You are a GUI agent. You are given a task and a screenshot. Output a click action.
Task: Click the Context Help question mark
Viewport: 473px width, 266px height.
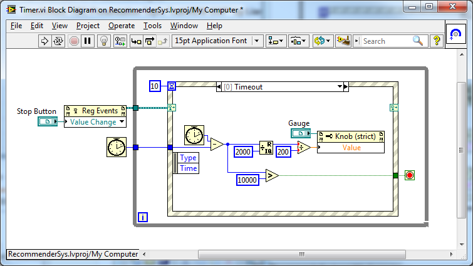pyautogui.click(x=436, y=41)
